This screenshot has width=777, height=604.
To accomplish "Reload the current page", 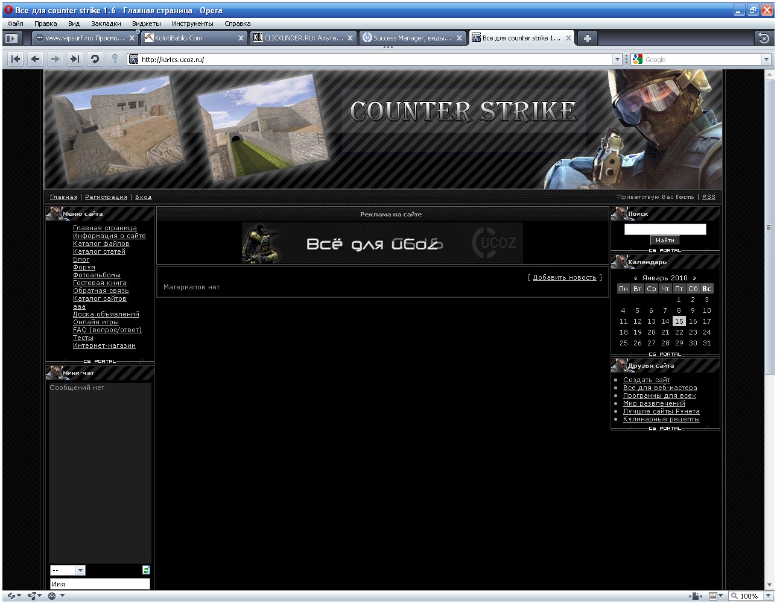I will tap(94, 59).
